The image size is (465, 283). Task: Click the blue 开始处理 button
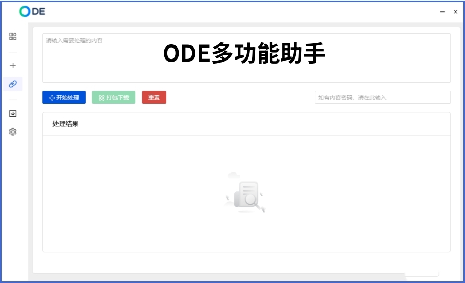[64, 98]
